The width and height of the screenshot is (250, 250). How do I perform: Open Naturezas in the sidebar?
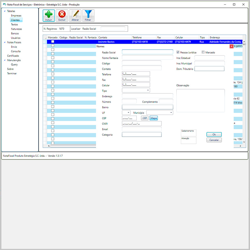click(16, 29)
